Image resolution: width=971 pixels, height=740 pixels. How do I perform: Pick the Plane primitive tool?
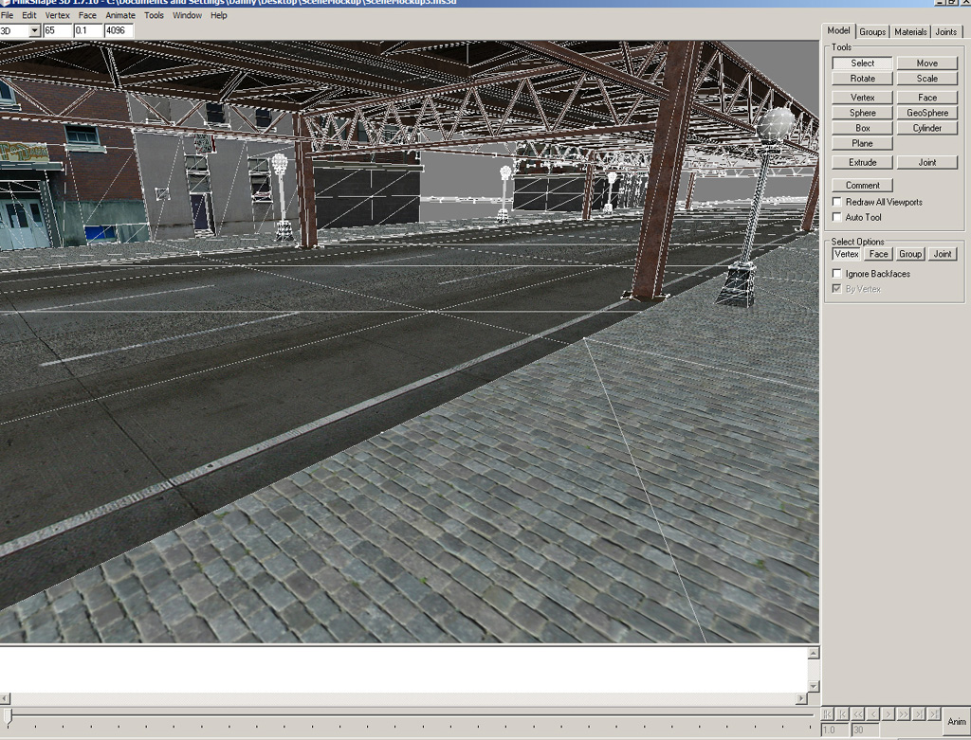click(862, 143)
